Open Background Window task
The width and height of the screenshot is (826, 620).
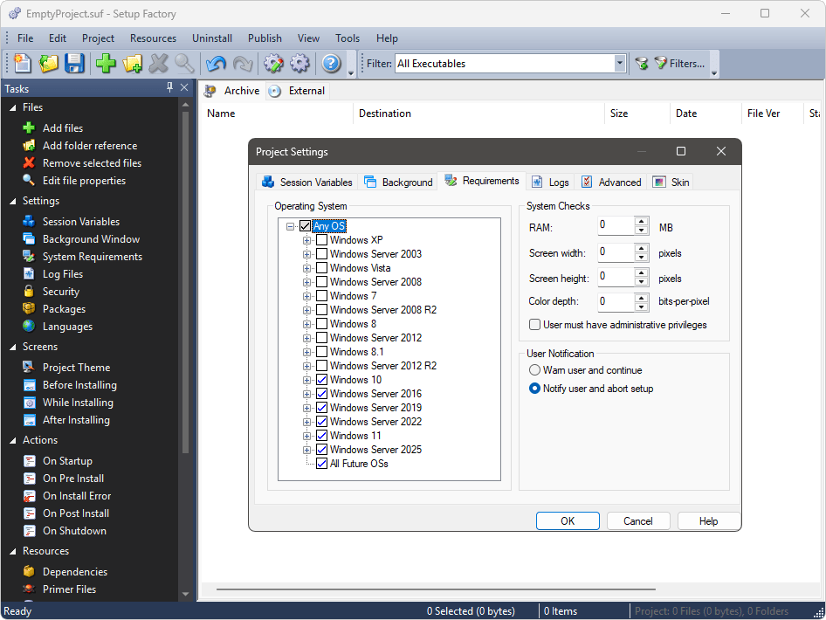pos(91,238)
